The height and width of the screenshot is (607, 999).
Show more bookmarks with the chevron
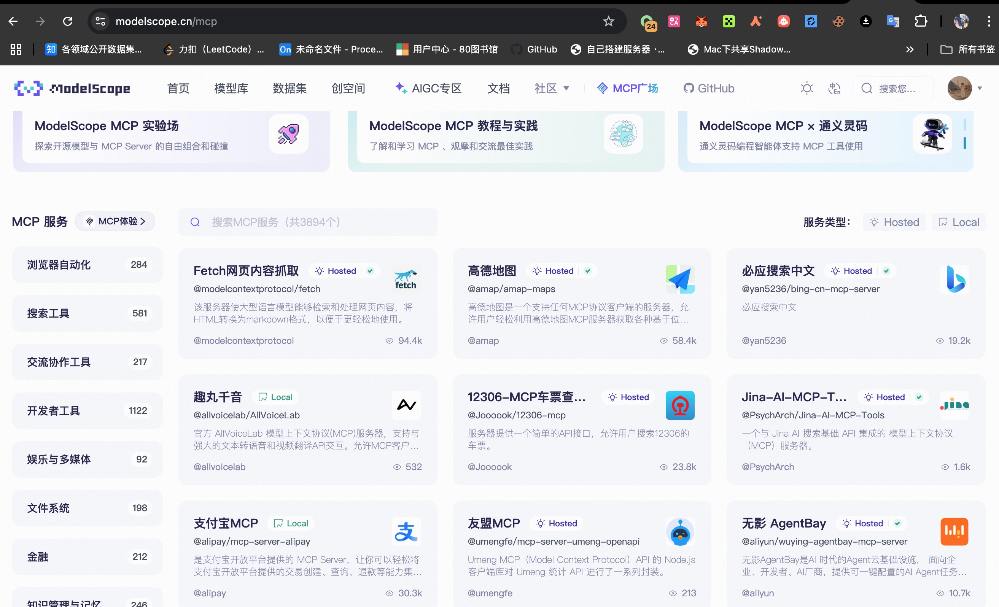click(x=910, y=49)
